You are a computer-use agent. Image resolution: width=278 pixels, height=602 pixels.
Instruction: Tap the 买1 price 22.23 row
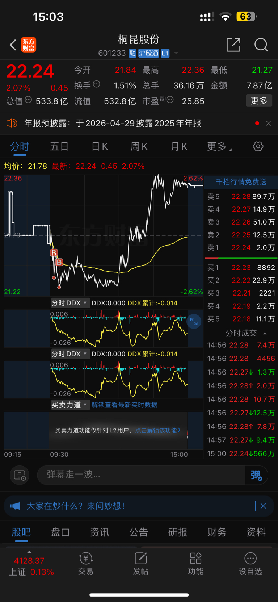coord(241,268)
